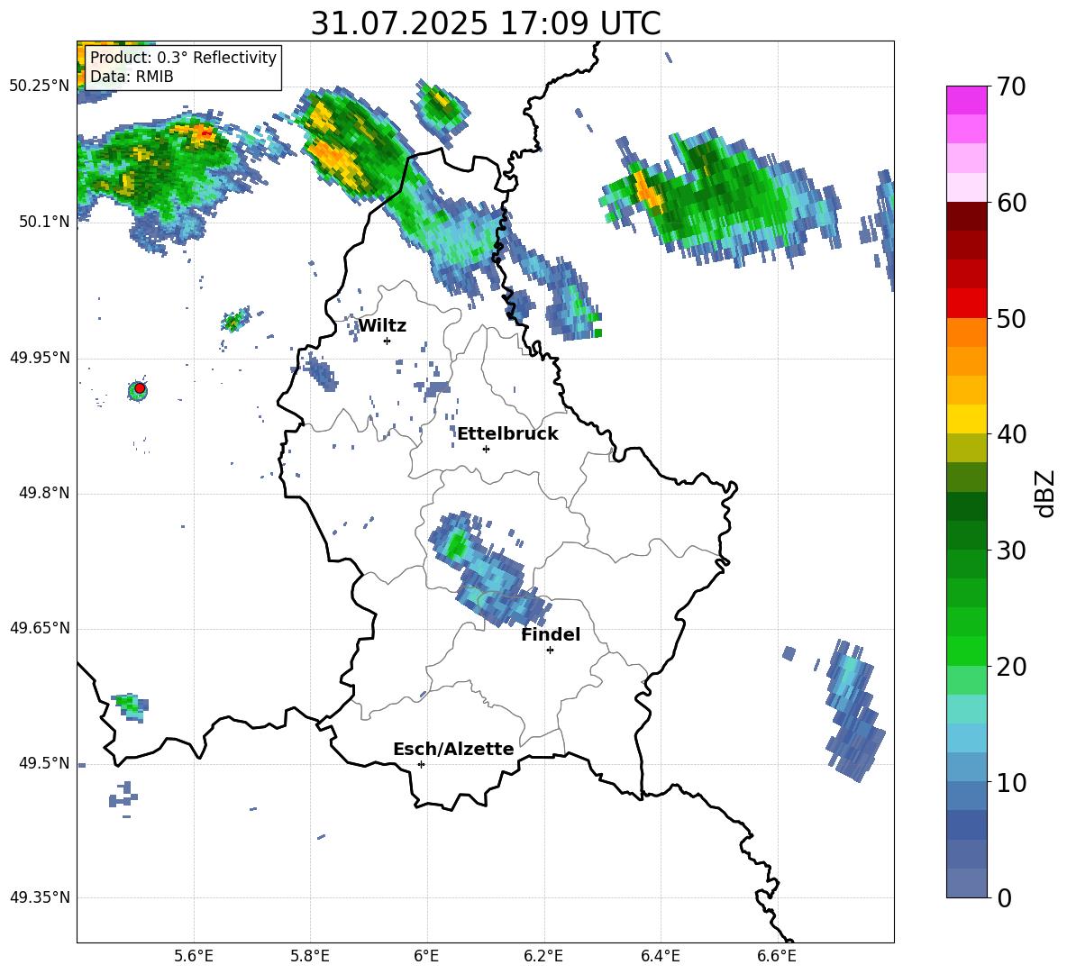Click the Esch/Alzette city label
This screenshot has height=974, width=1067.
click(453, 749)
